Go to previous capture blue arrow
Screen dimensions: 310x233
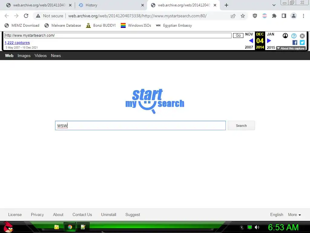(251, 41)
